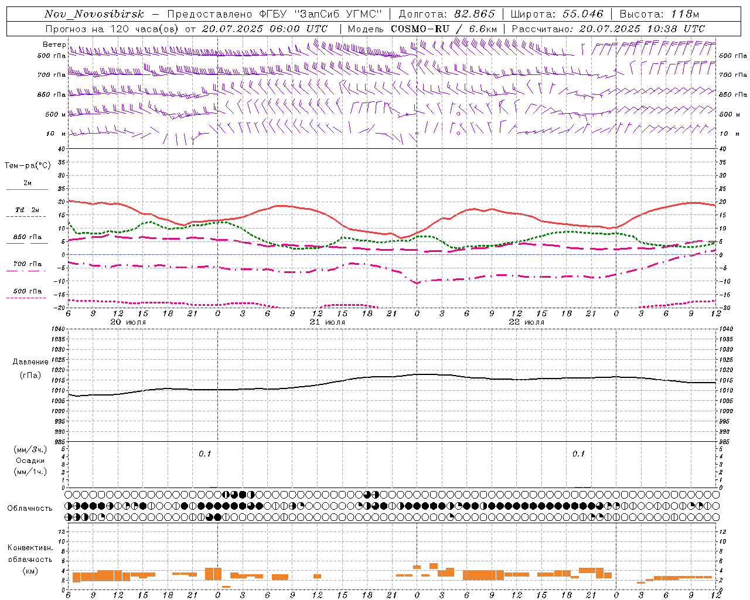Viewport: 750px width, 600px height.
Task: Click the 20 июля date label
Action: (x=129, y=322)
